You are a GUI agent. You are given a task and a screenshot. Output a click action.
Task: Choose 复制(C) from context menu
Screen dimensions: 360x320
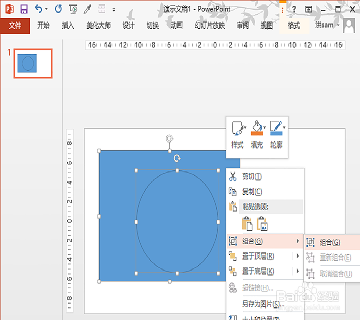[265, 191]
